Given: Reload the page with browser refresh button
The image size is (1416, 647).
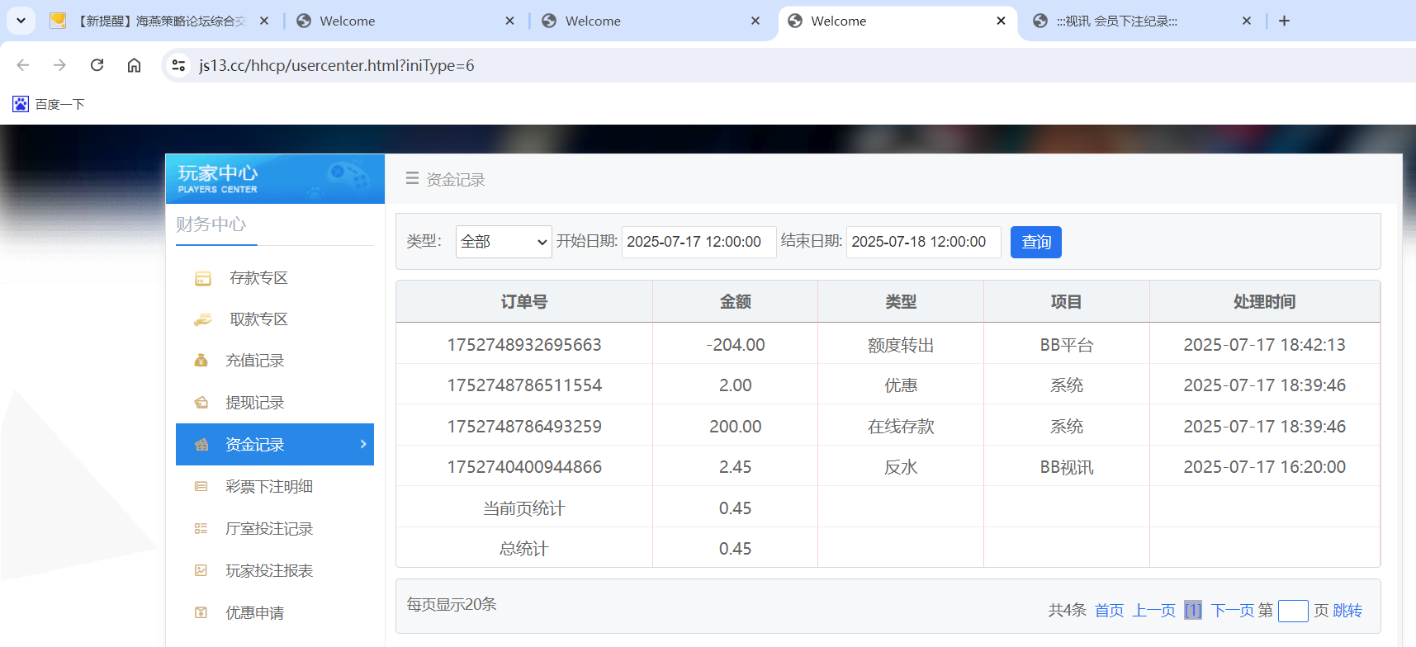Looking at the screenshot, I should tap(97, 65).
